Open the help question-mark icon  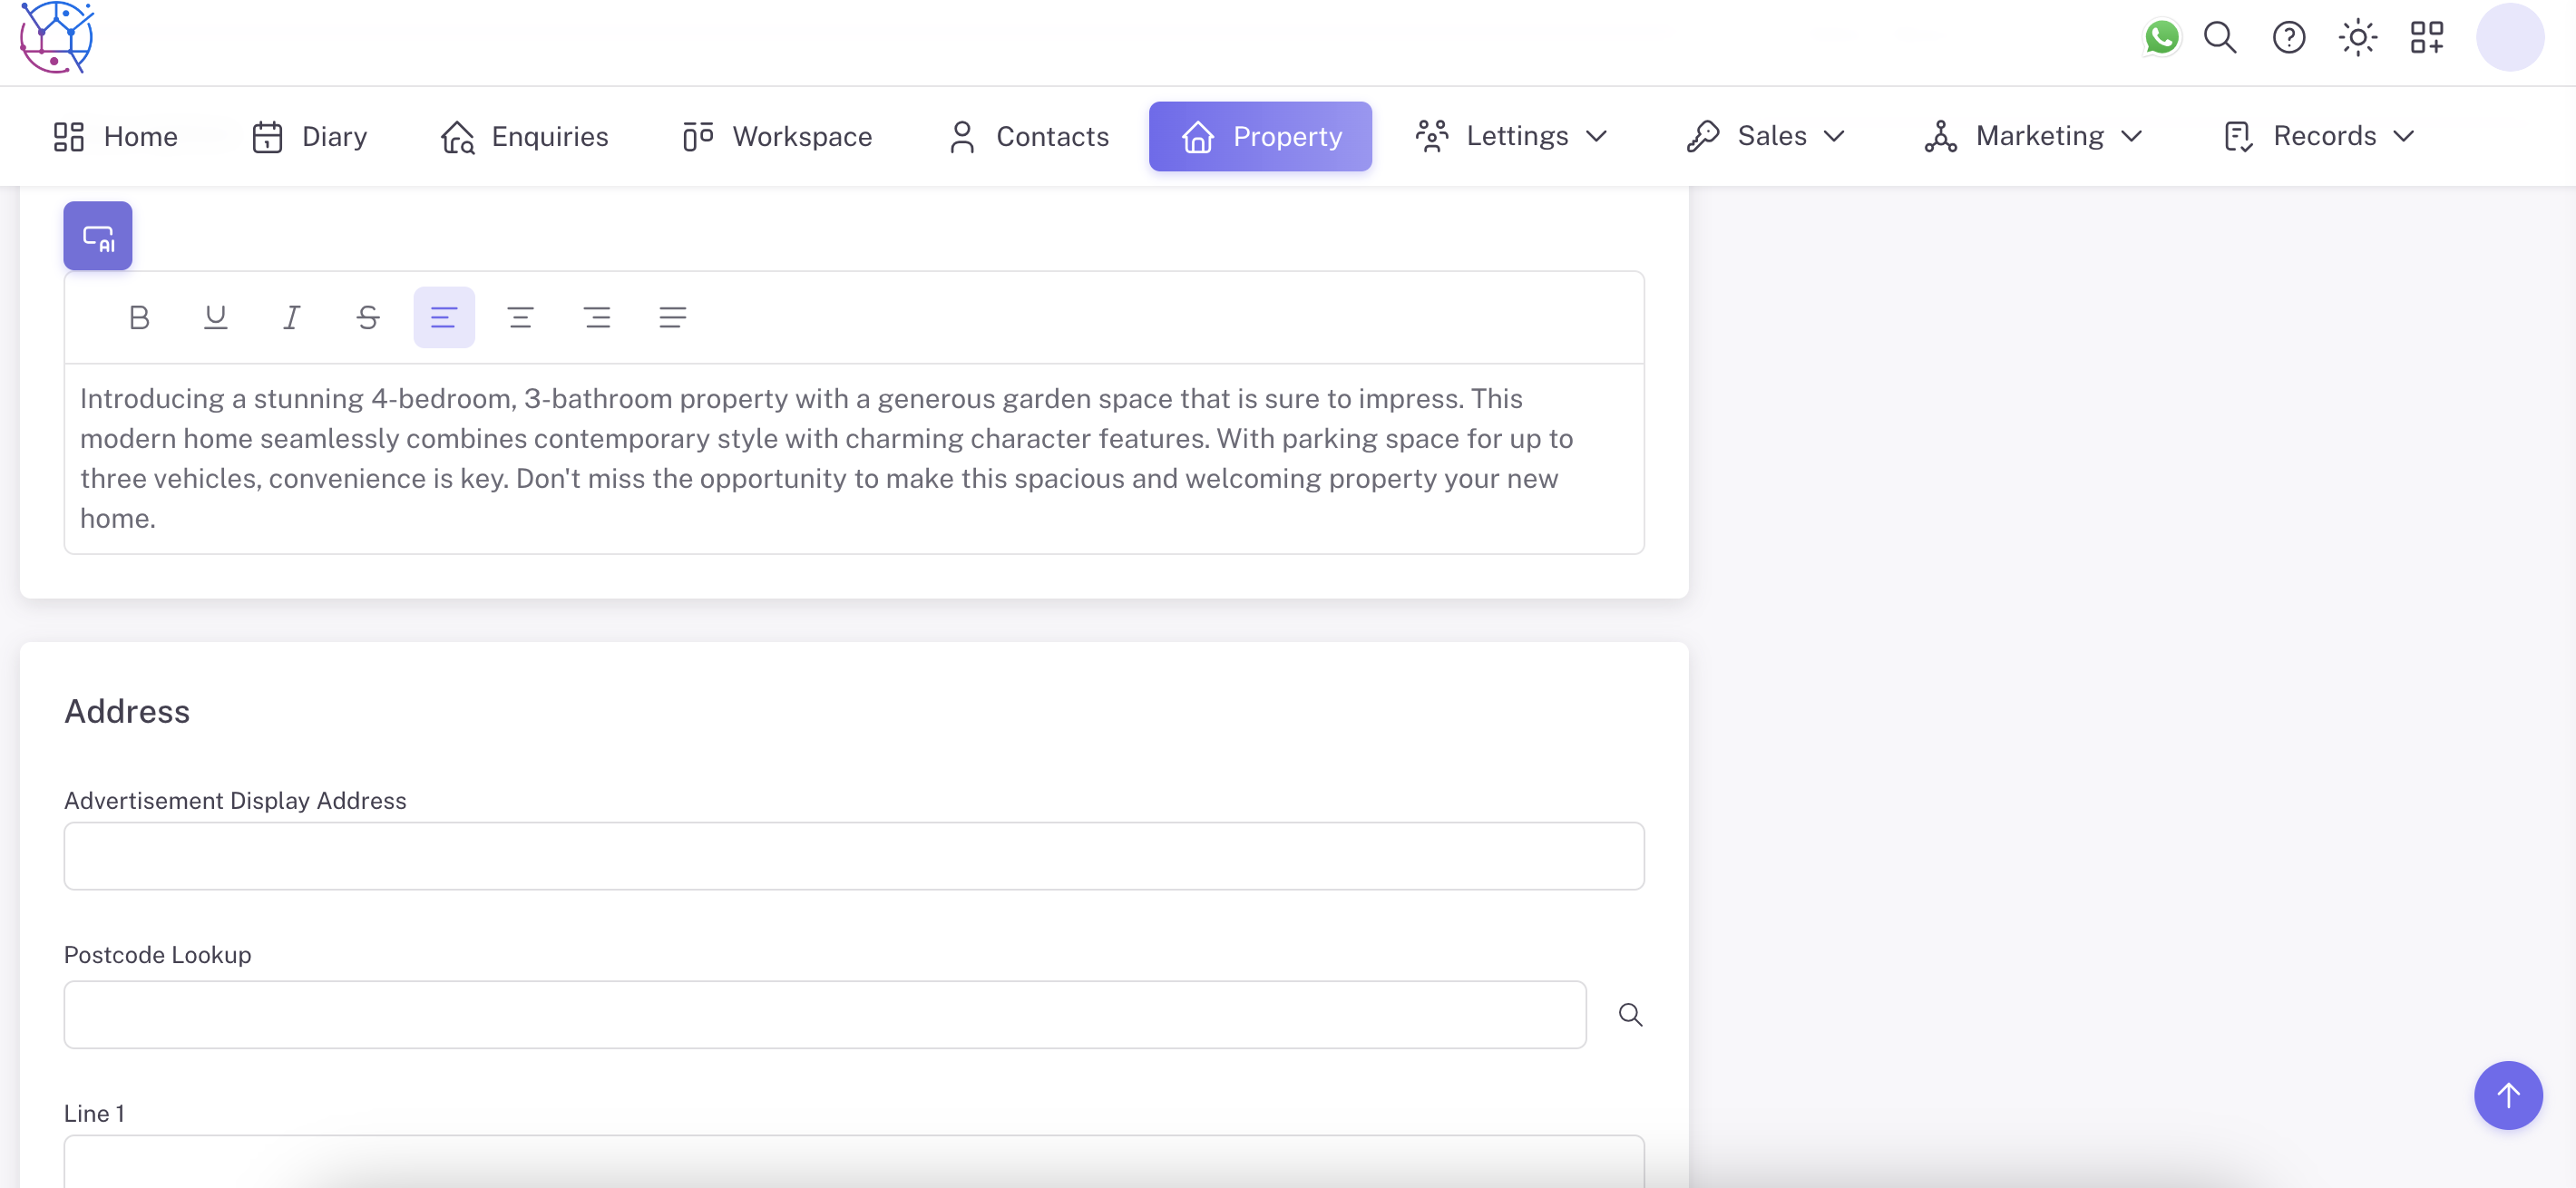2289,37
